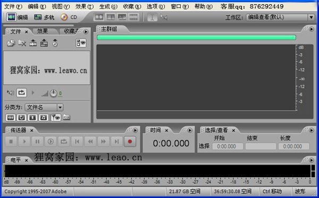Open the 帮助(H) menu

tap(204, 7)
